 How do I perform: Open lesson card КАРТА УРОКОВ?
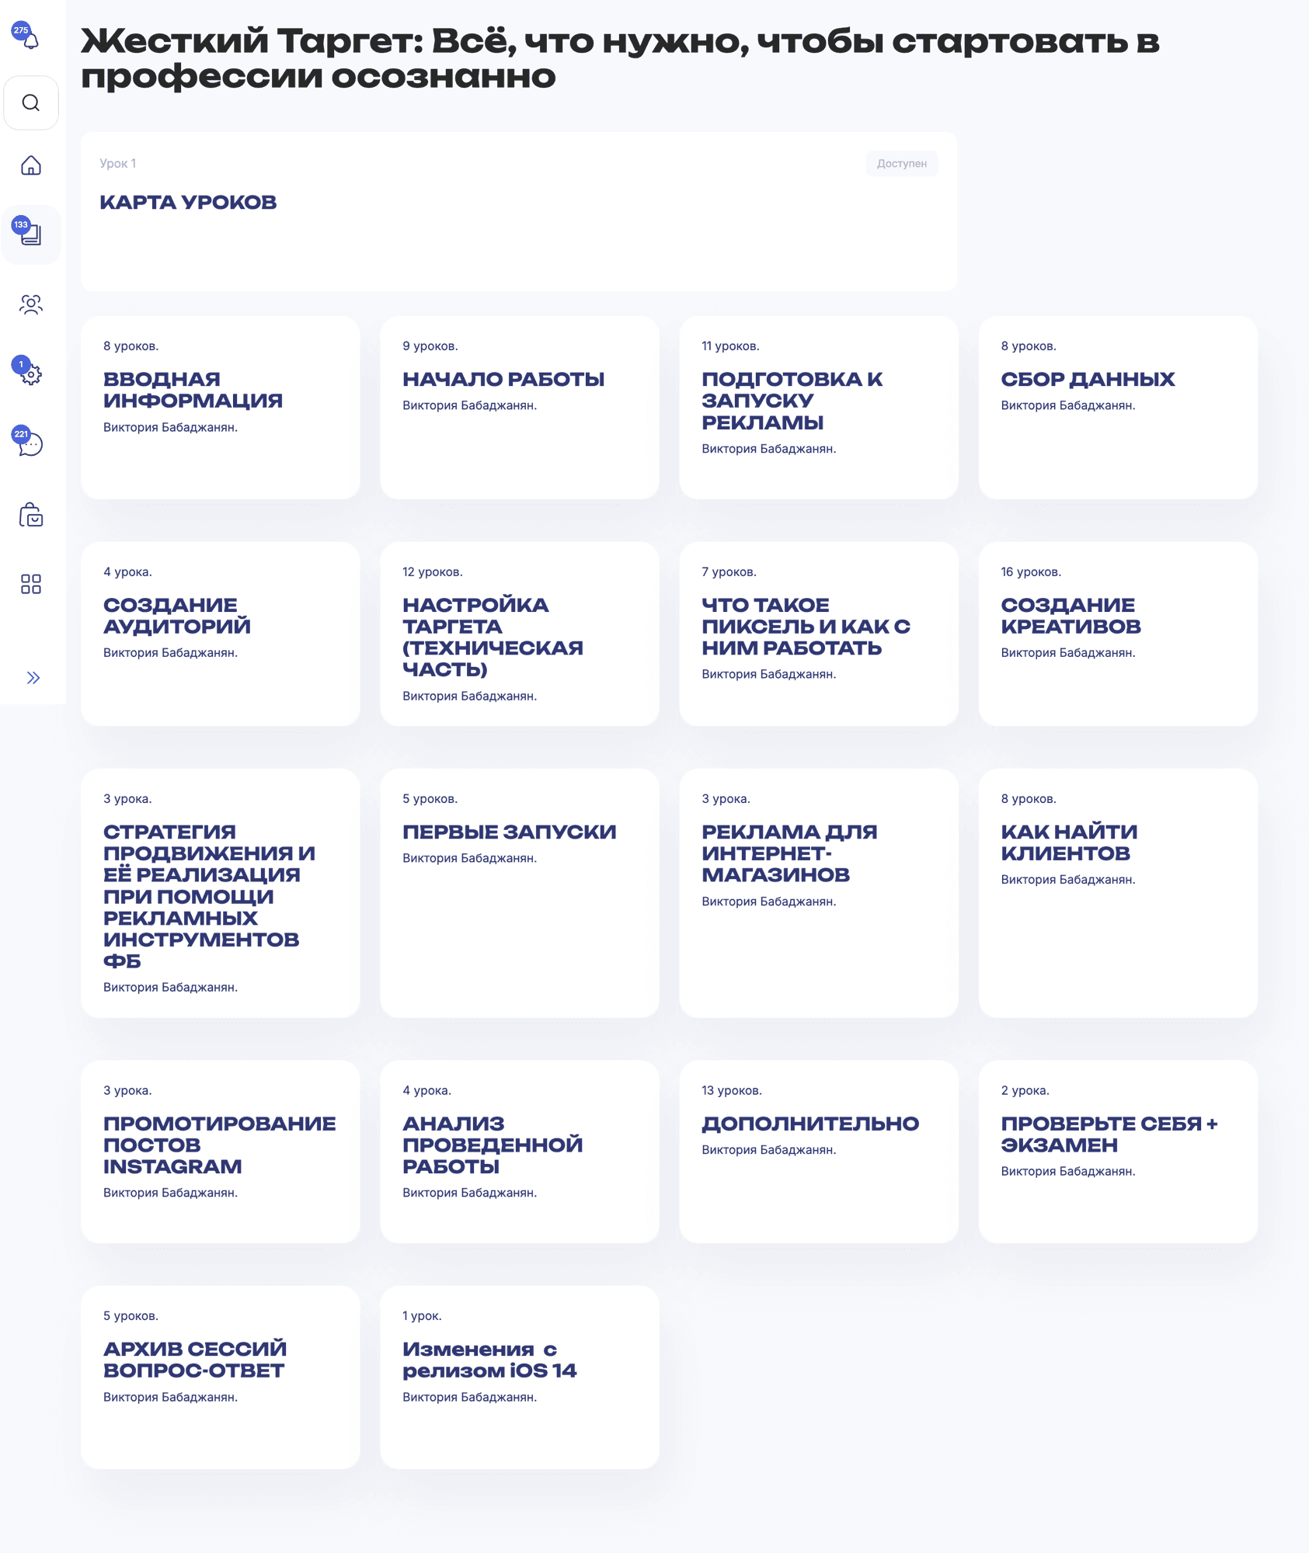(518, 211)
